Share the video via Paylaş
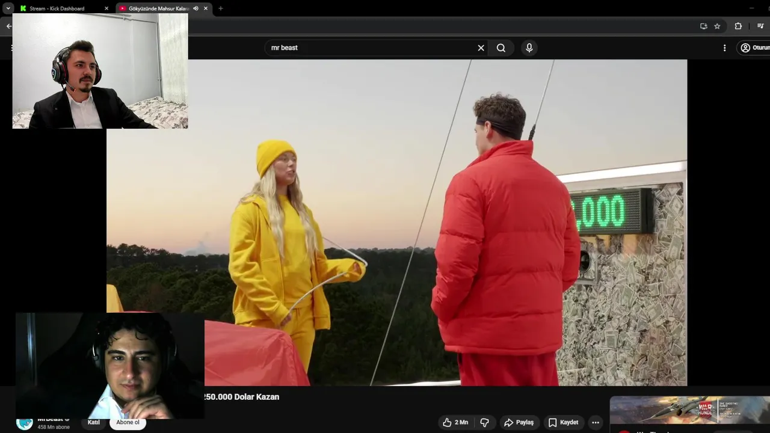Image resolution: width=770 pixels, height=433 pixels. (x=519, y=422)
